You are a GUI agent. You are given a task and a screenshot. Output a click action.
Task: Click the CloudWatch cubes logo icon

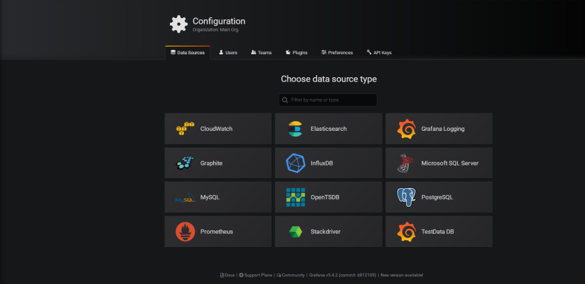click(185, 129)
